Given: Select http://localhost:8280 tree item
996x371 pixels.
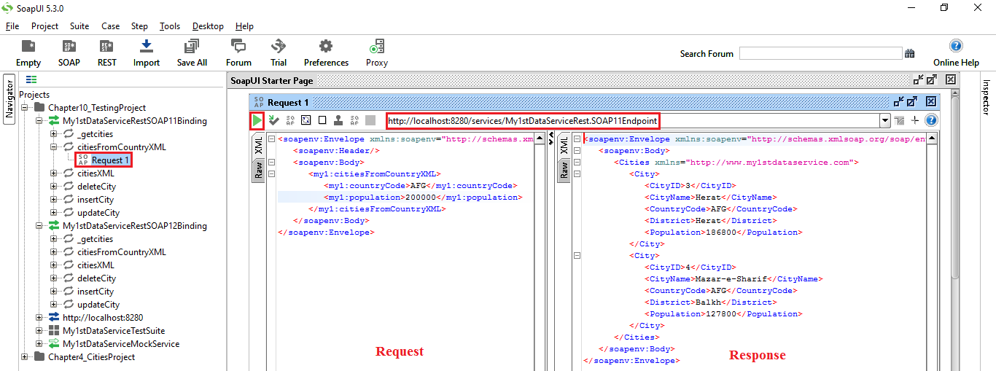Looking at the screenshot, I should [103, 318].
